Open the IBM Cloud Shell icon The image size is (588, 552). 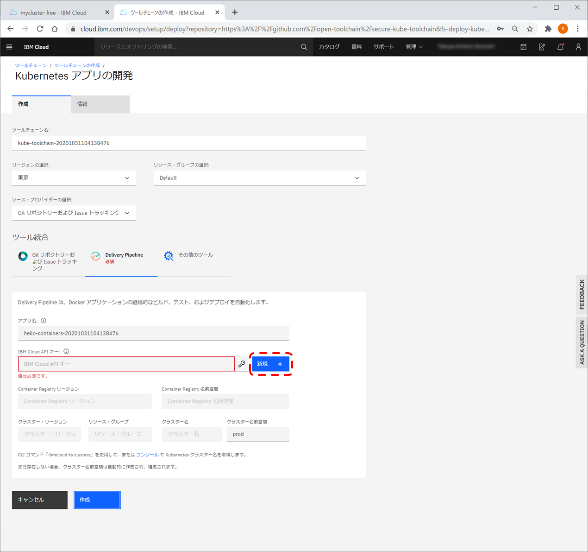523,47
